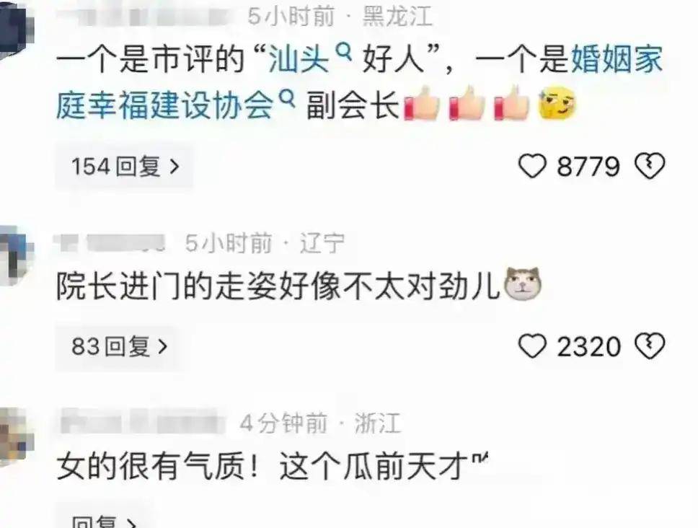Expand the 83 回复 thread
This screenshot has height=528, width=698.
118,347
